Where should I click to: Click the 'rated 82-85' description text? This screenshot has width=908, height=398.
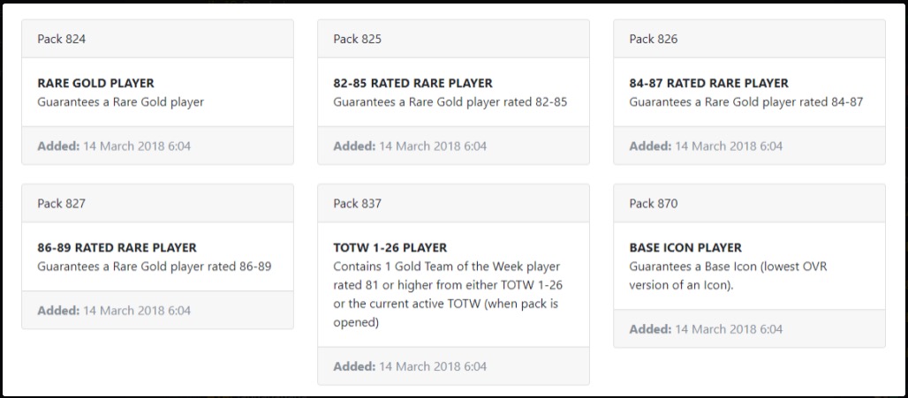coord(450,101)
